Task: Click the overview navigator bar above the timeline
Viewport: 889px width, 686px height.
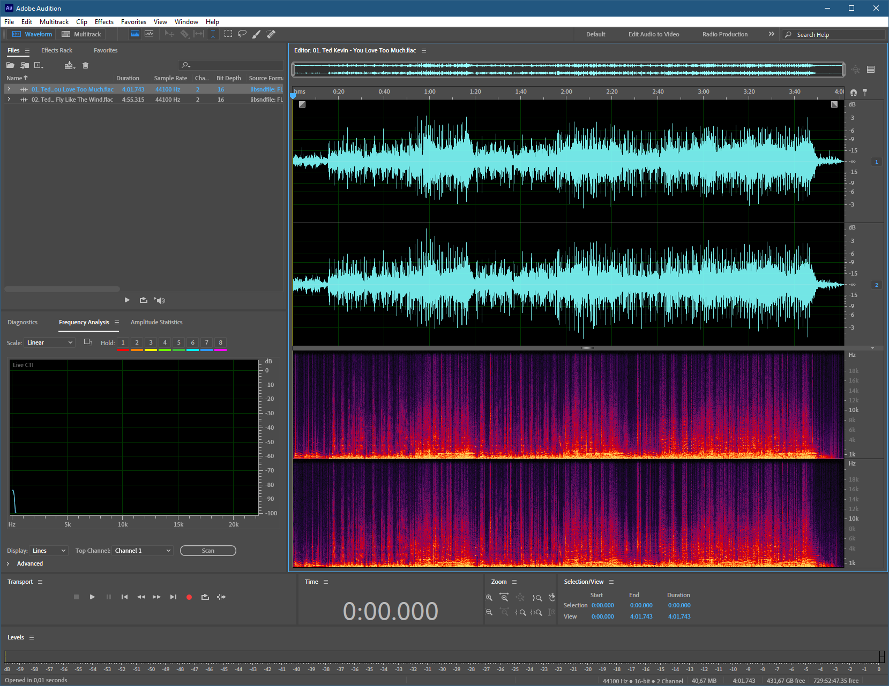Action: pos(568,69)
